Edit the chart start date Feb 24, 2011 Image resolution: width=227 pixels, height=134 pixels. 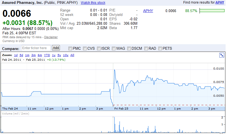(x=12, y=60)
